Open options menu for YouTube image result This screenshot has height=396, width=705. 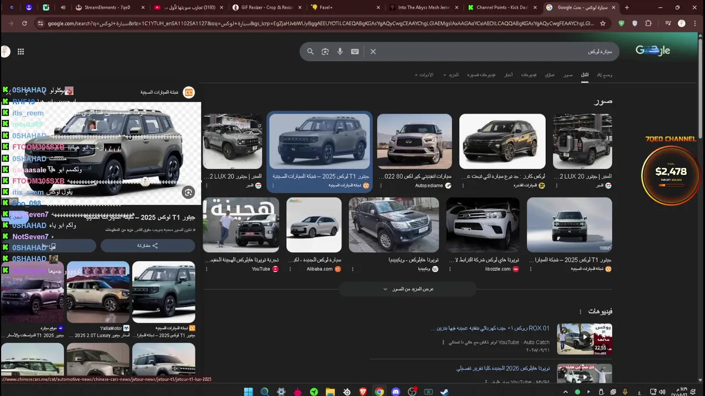tap(207, 269)
